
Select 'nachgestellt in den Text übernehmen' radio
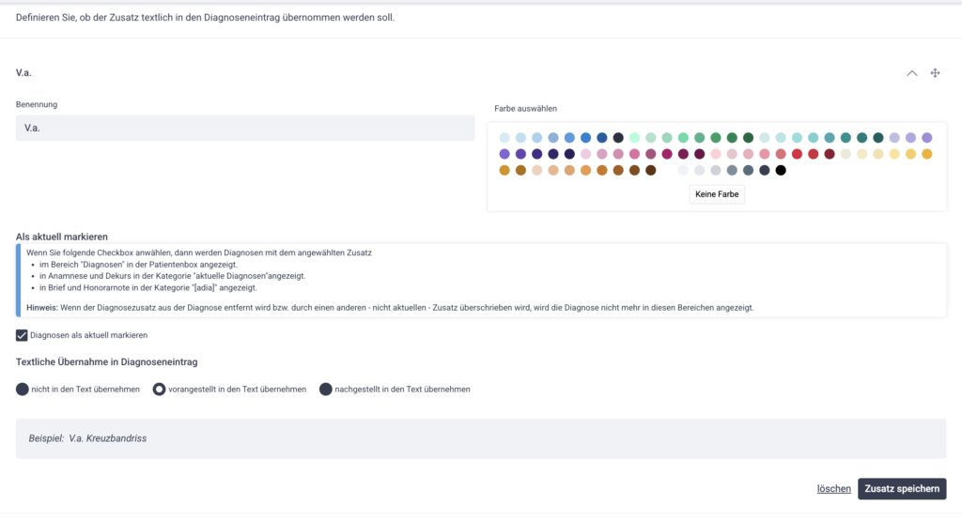(x=326, y=389)
